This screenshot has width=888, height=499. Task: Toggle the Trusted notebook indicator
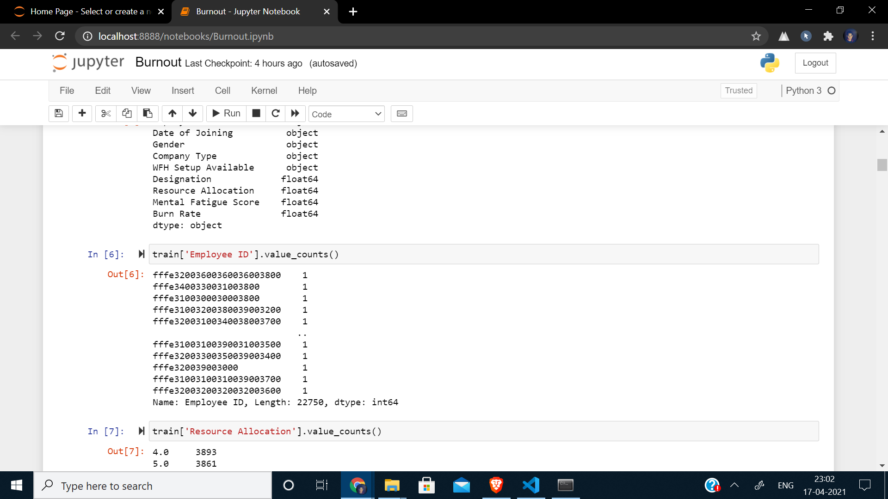(738, 91)
